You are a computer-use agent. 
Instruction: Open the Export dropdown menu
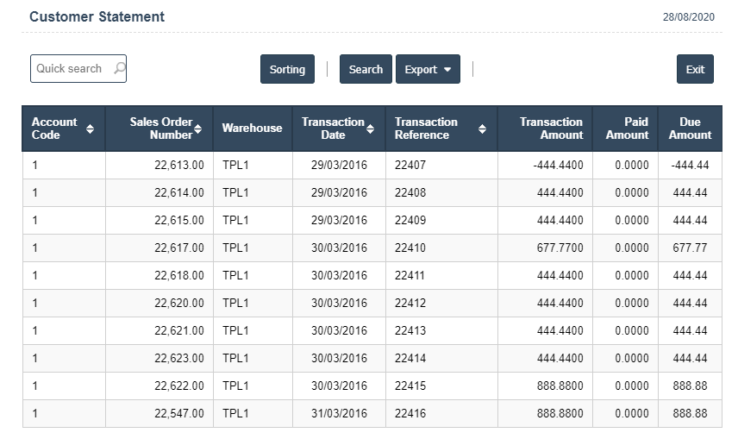[x=428, y=70]
